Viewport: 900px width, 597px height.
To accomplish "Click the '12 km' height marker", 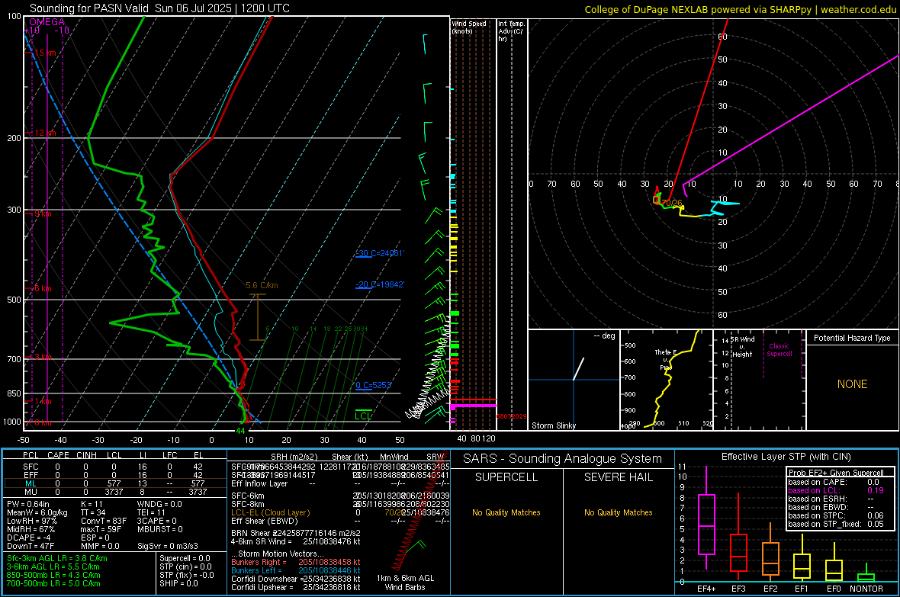I will [45, 133].
